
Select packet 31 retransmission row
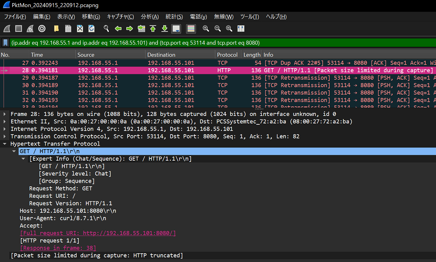click(x=218, y=92)
